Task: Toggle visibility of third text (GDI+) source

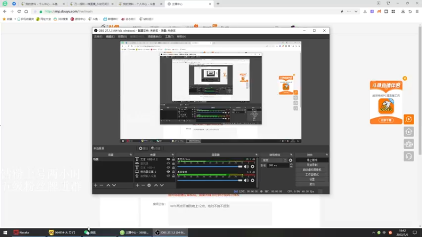Action: click(x=168, y=167)
